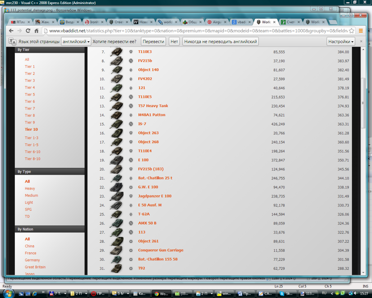372x298 pixels.
Task: Click the class icon next to Object 140
Action: 131,70
